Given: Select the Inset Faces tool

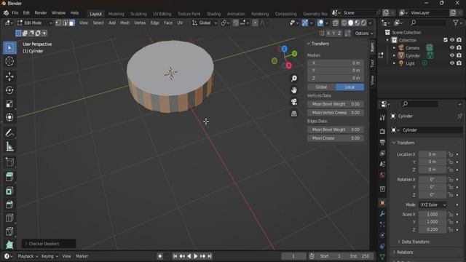Looking at the screenshot, I should coord(9,191).
